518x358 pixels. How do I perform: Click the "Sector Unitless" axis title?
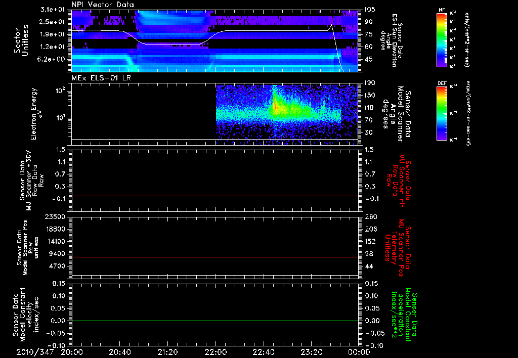pos(21,40)
